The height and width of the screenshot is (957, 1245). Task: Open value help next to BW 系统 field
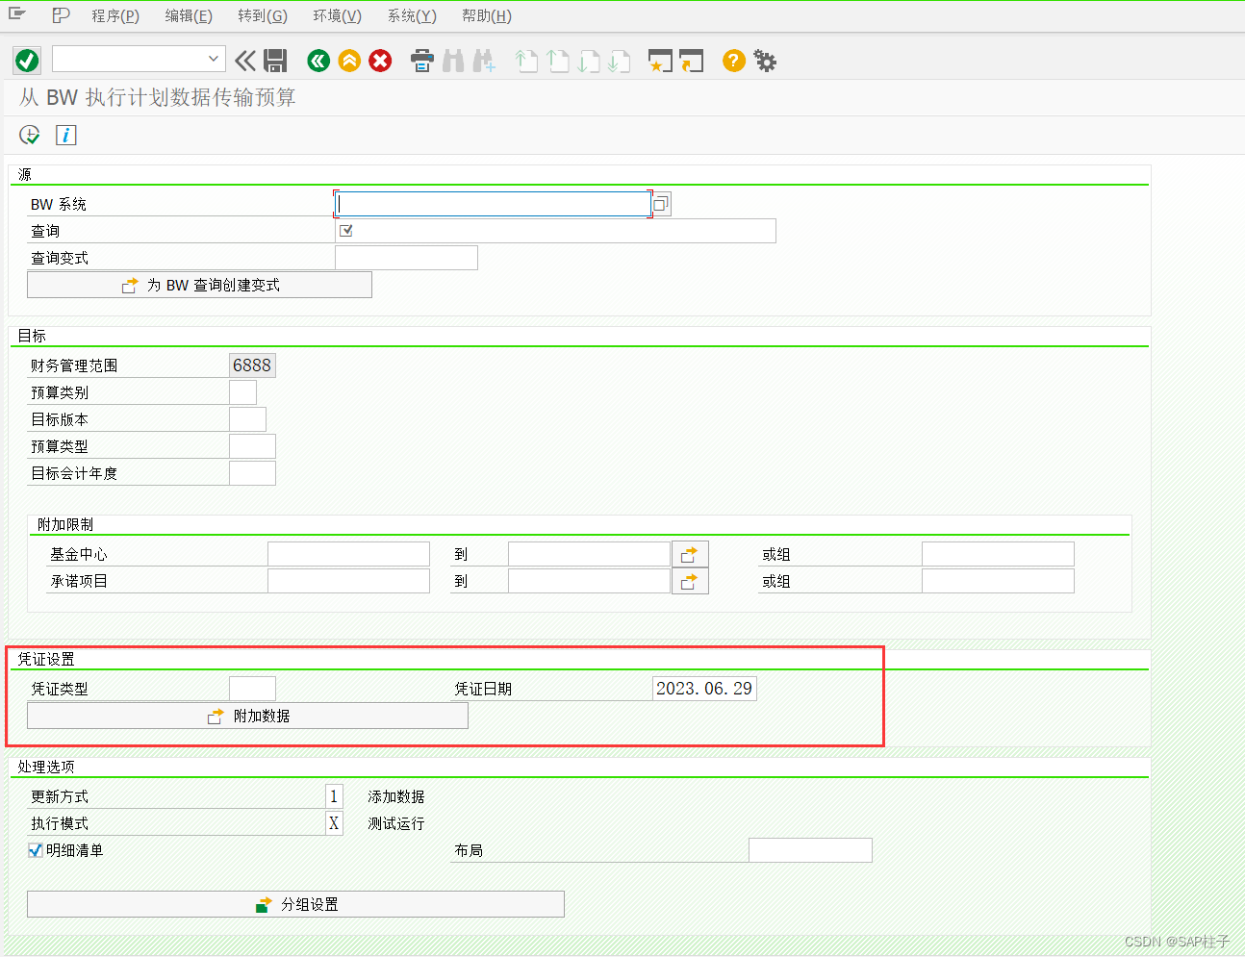pyautogui.click(x=661, y=204)
